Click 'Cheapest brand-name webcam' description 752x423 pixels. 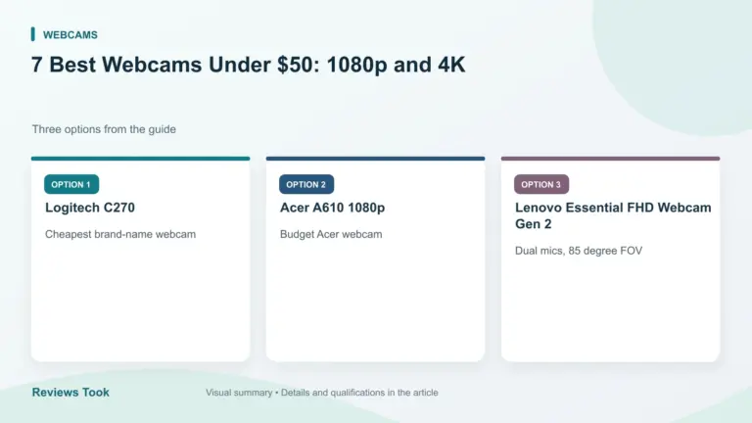(120, 235)
